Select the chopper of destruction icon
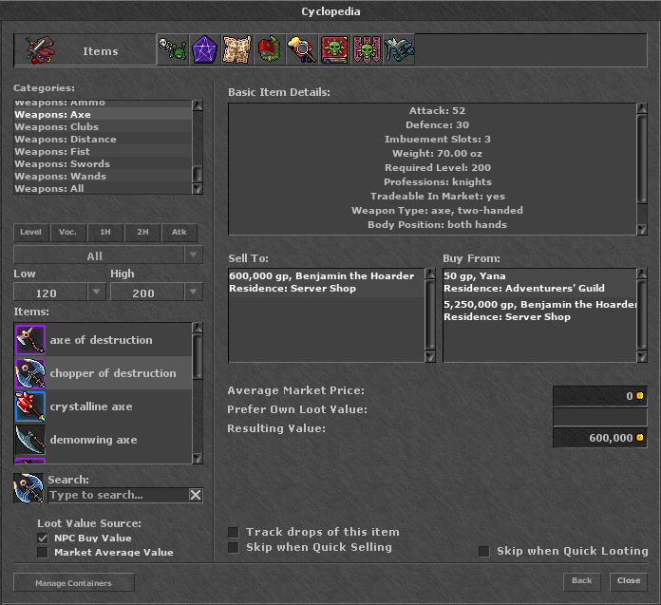 click(30, 373)
